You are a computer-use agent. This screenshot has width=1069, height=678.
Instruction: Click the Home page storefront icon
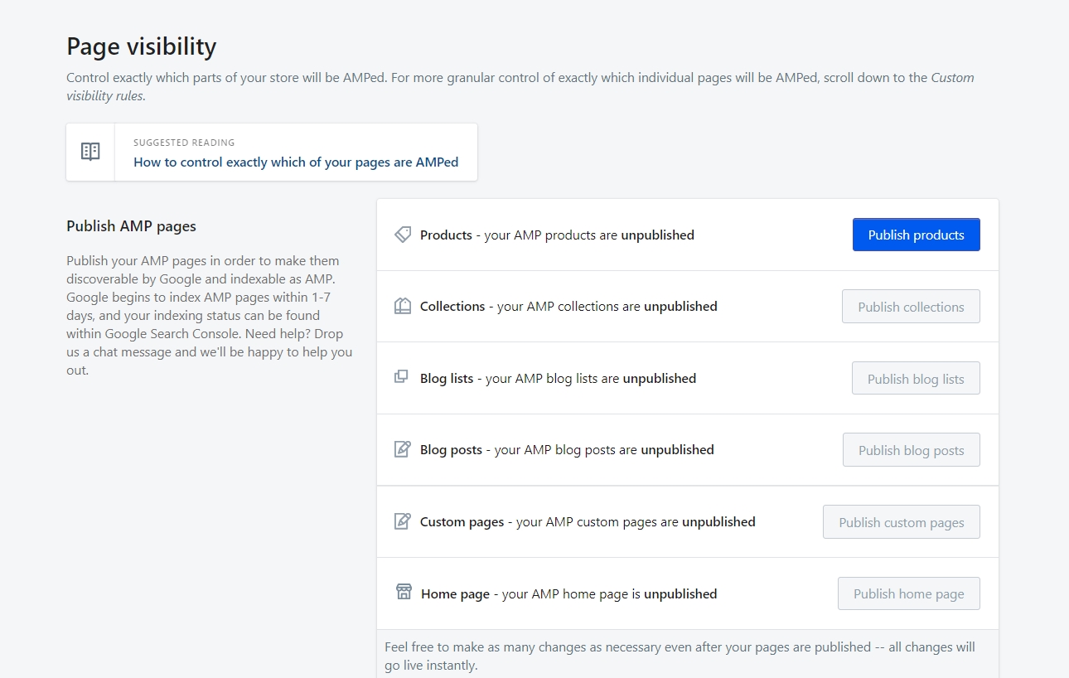coord(404,593)
